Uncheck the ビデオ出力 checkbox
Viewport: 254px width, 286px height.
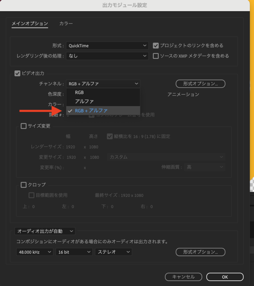pyautogui.click(x=17, y=73)
